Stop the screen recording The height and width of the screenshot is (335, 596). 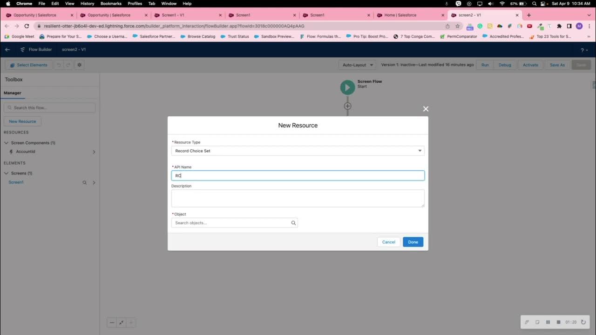point(558,322)
